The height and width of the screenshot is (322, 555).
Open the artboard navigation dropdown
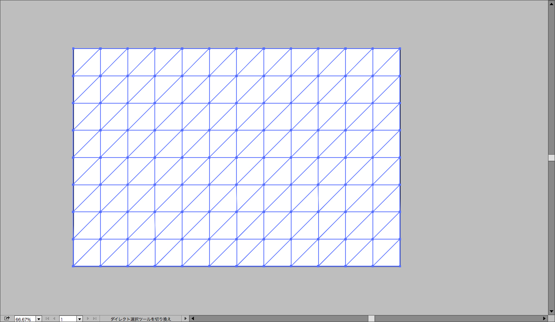(x=80, y=319)
